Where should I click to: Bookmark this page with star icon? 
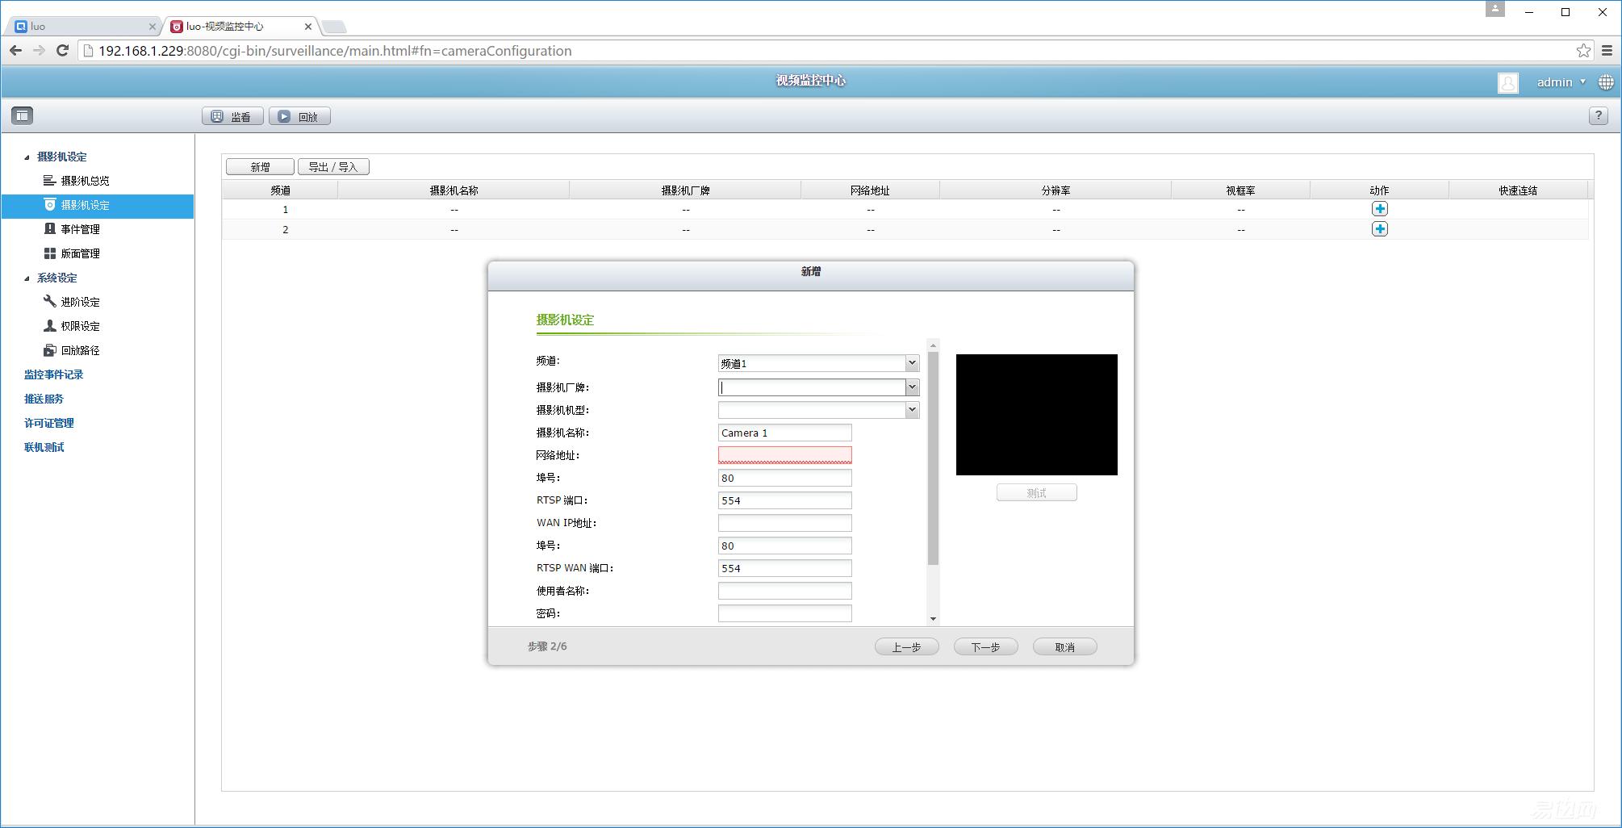[x=1583, y=51]
